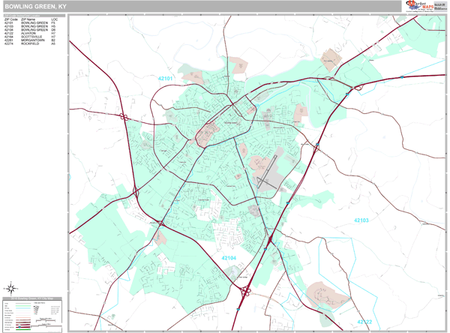
Task: Click the green railroad swatch in legend
Action: point(23,329)
